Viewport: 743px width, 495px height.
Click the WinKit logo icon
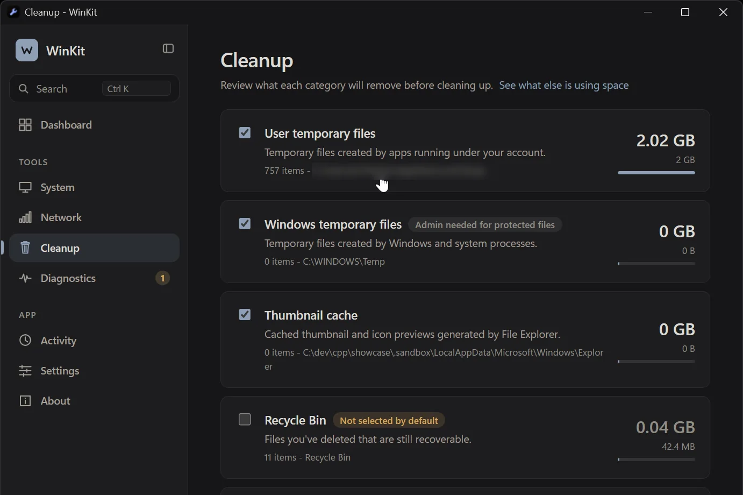click(27, 50)
